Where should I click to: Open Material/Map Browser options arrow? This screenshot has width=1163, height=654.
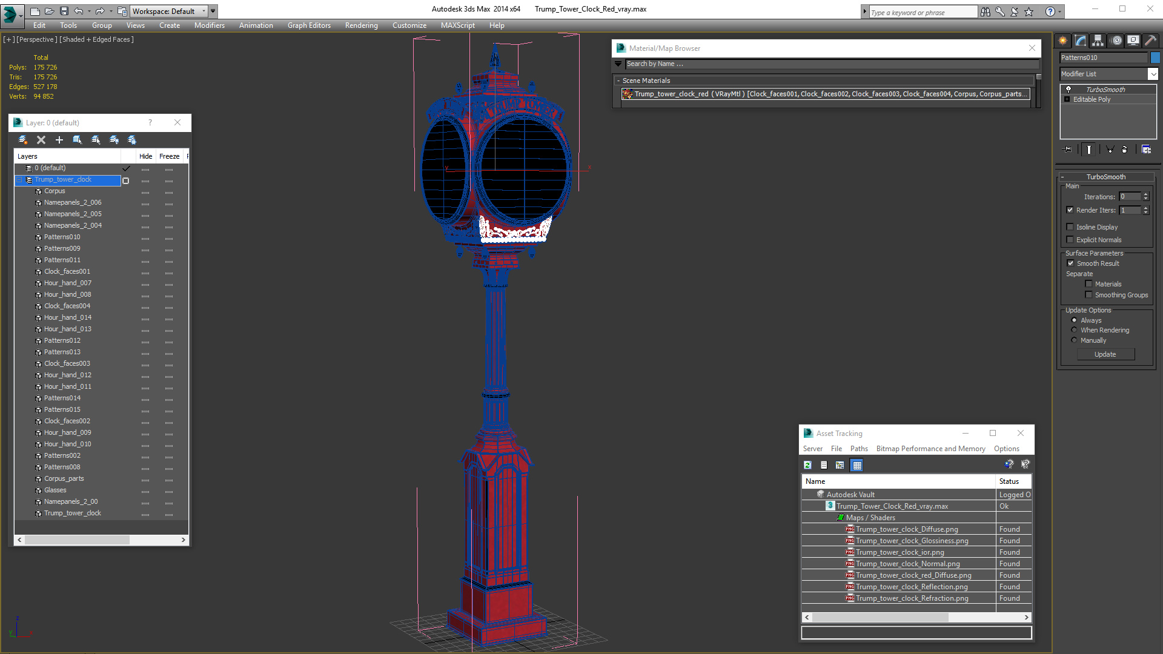tap(618, 64)
